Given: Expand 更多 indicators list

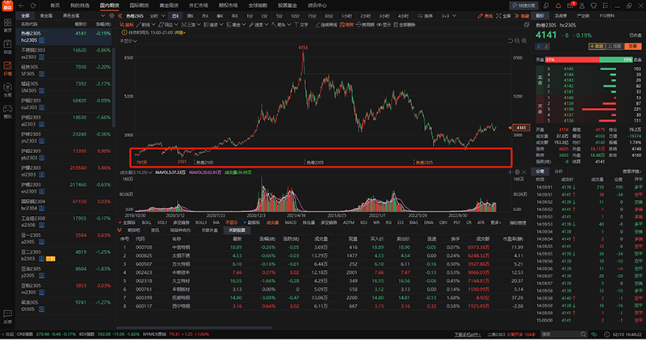Looking at the screenshot, I should 495,222.
